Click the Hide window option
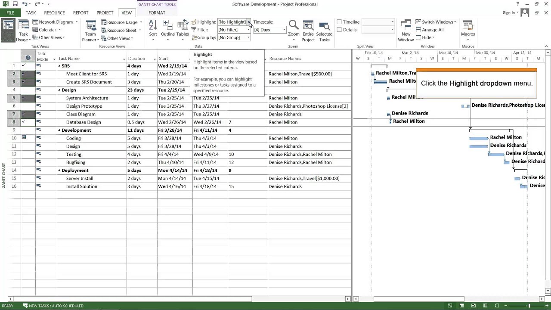Viewport: 551px width, 310px height. pyautogui.click(x=425, y=37)
